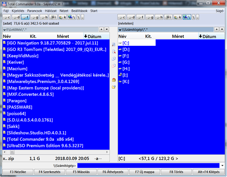This screenshot has height=177, width=227.
Task: Go to root directory in left panel
Action: (79, 17)
